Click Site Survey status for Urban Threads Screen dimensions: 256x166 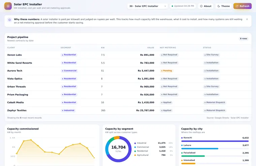click(x=212, y=87)
